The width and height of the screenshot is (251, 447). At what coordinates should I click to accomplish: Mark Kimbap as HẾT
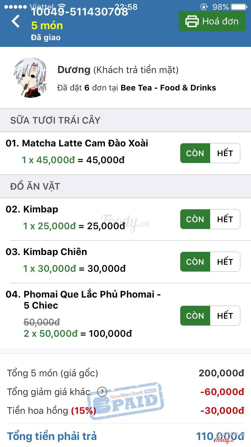click(225, 219)
